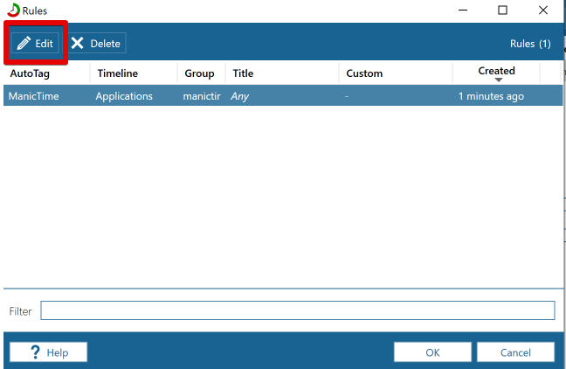Click the Applications timeline cell
The image size is (566, 369).
click(124, 96)
